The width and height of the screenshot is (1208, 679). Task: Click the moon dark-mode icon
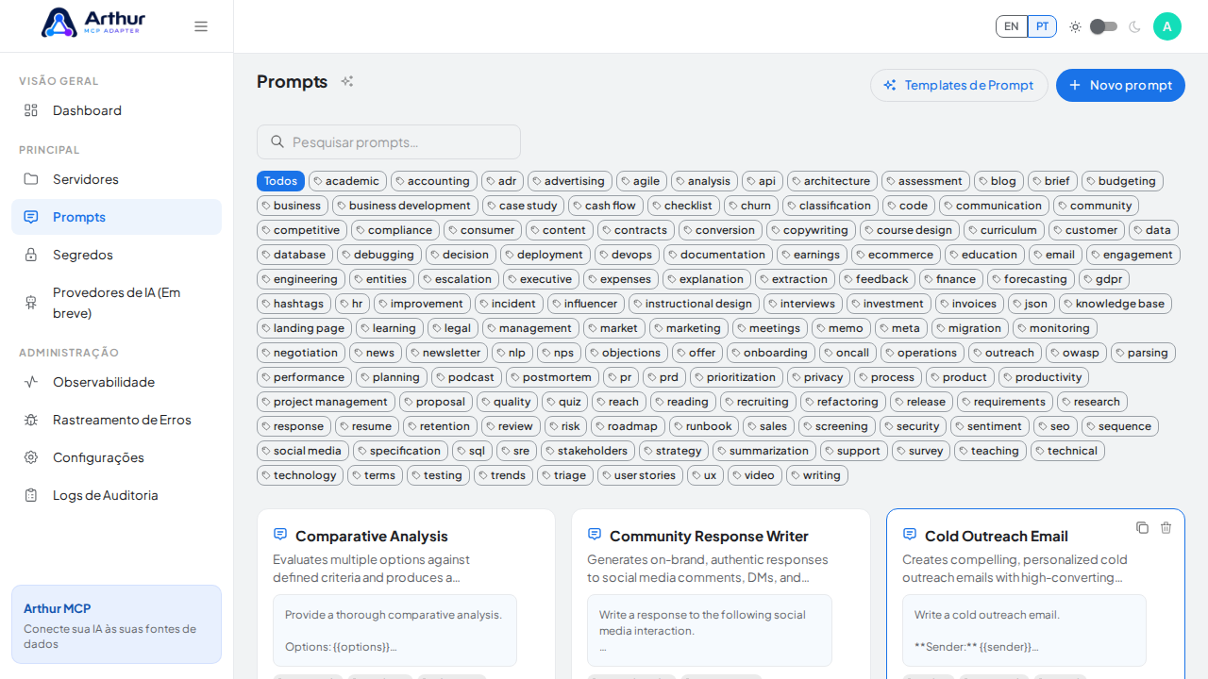tap(1134, 26)
